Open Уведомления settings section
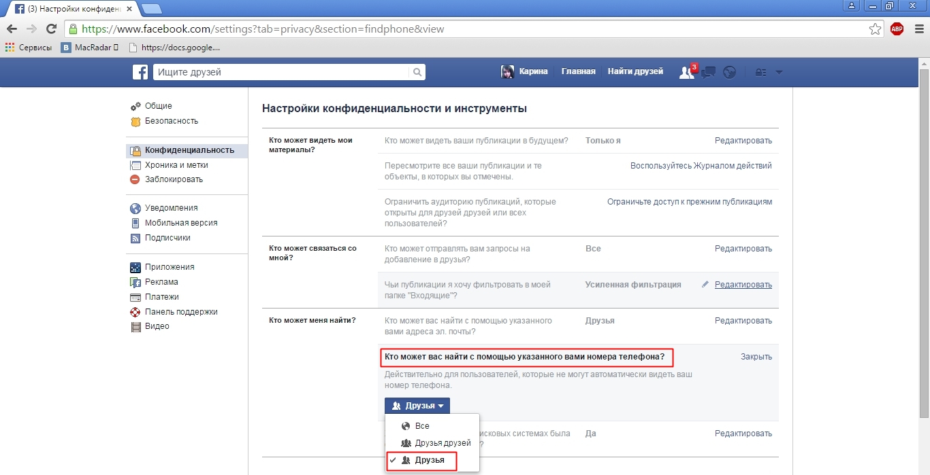The height and width of the screenshot is (475, 930). (172, 208)
